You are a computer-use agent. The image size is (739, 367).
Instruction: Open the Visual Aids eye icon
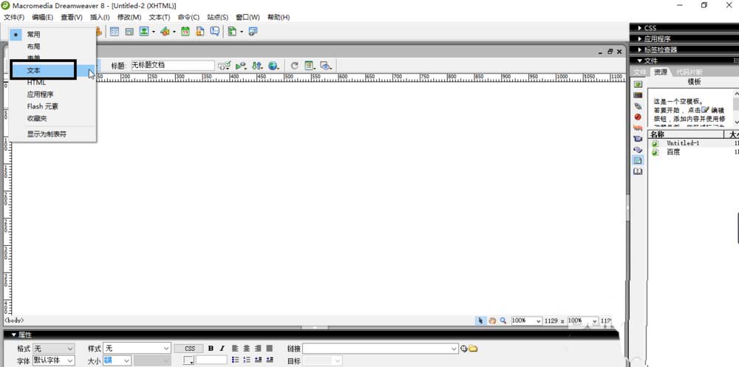click(x=326, y=66)
